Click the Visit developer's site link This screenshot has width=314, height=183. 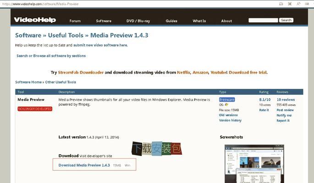[96, 156]
